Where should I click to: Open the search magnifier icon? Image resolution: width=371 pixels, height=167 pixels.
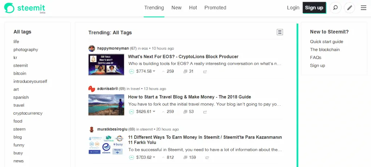pos(335,8)
